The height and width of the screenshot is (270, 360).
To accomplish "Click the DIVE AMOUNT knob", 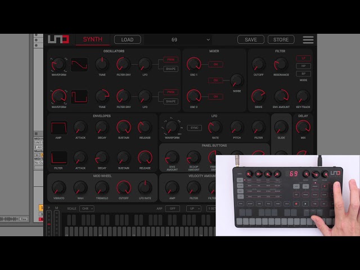I will click(172, 157).
